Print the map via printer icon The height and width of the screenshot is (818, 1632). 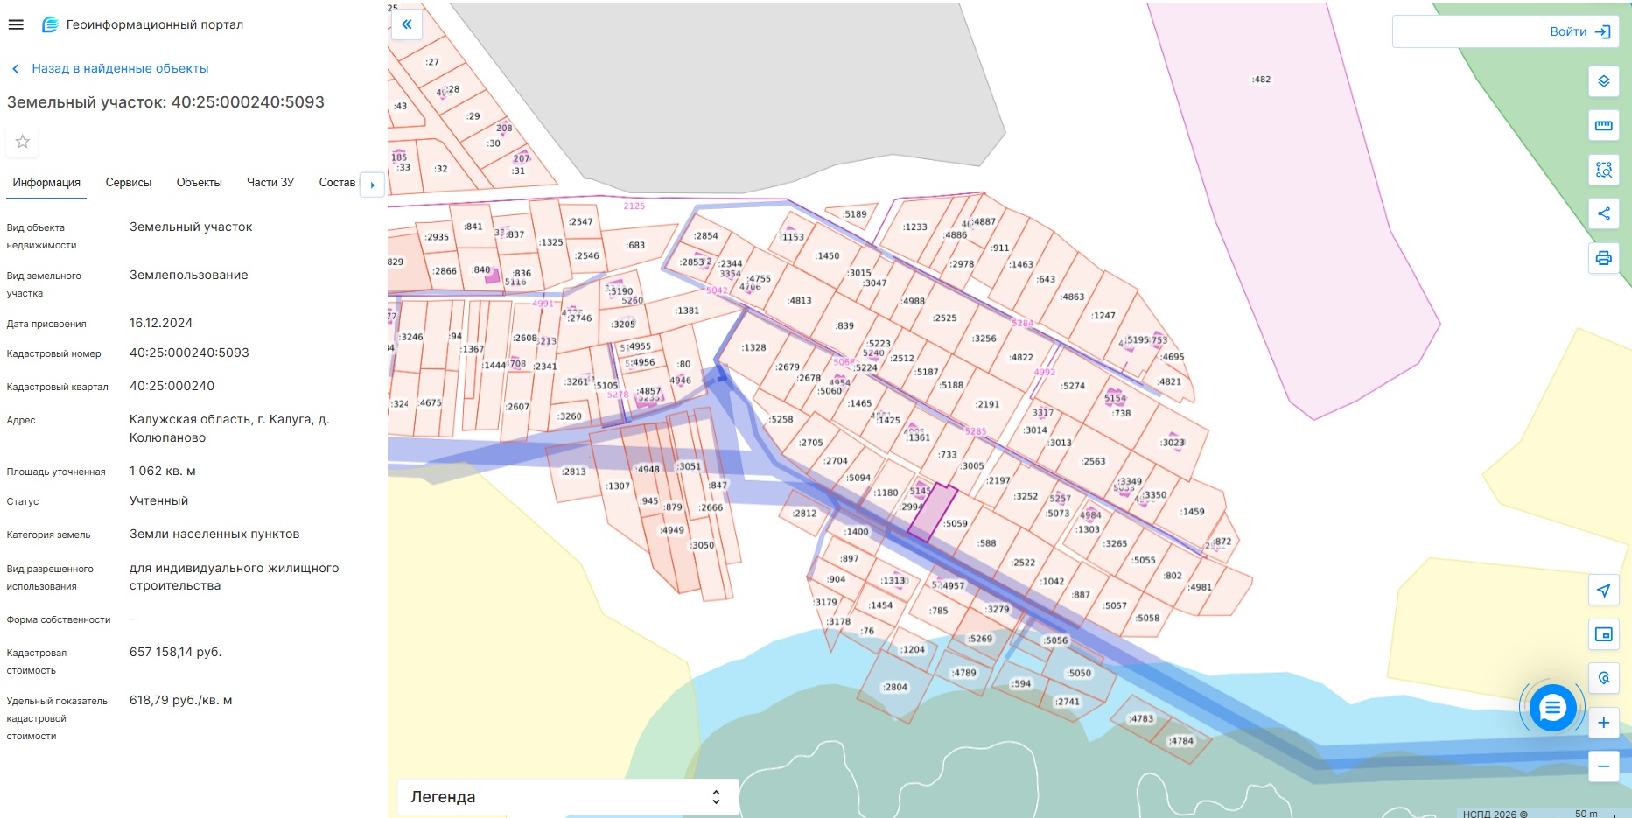(x=1603, y=258)
